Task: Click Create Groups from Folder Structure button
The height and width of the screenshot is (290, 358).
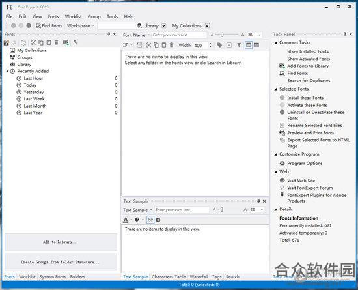Action: coord(61,262)
